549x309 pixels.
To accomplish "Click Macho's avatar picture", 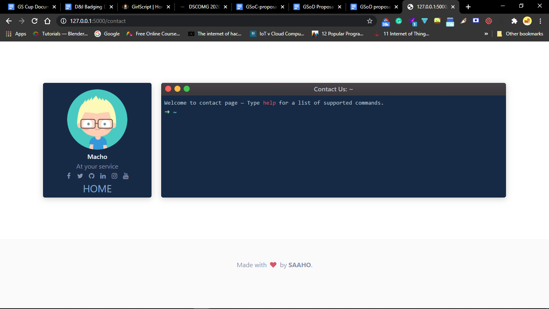I will 97,119.
